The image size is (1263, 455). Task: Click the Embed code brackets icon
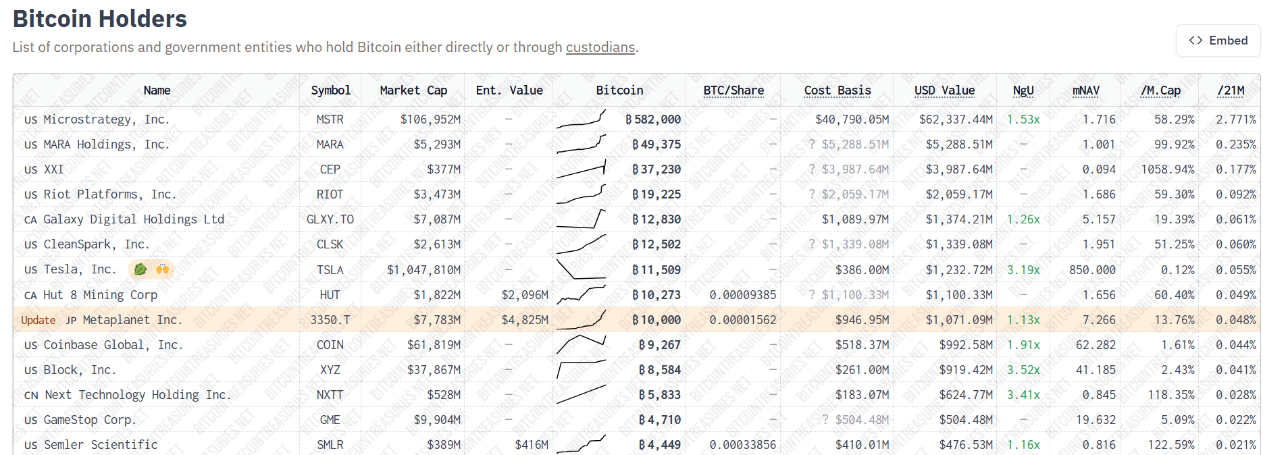(x=1195, y=41)
